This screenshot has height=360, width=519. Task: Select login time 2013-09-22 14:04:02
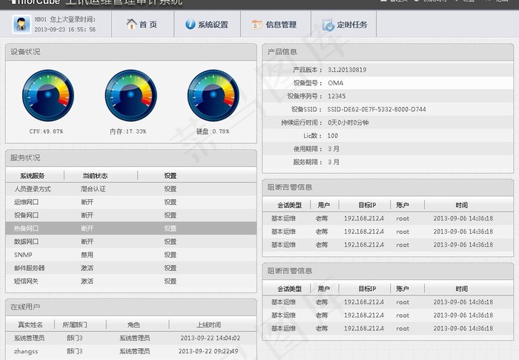[x=210, y=338]
